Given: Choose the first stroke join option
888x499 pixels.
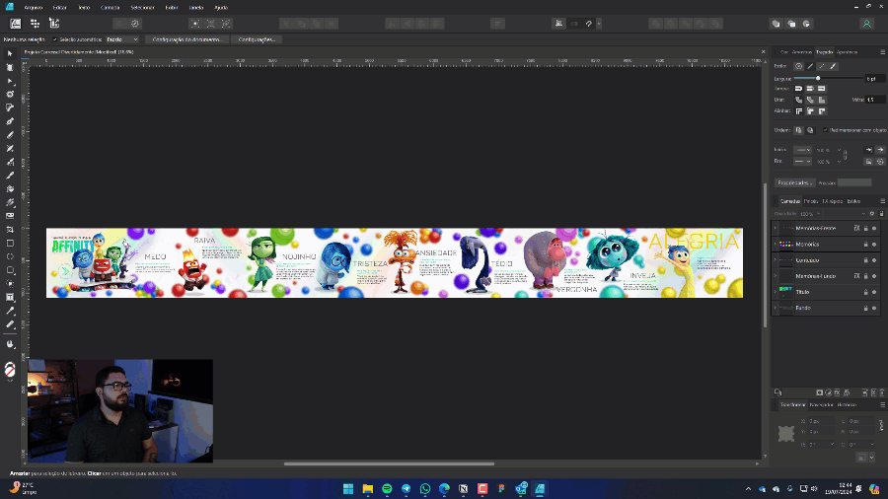Looking at the screenshot, I should point(798,101).
